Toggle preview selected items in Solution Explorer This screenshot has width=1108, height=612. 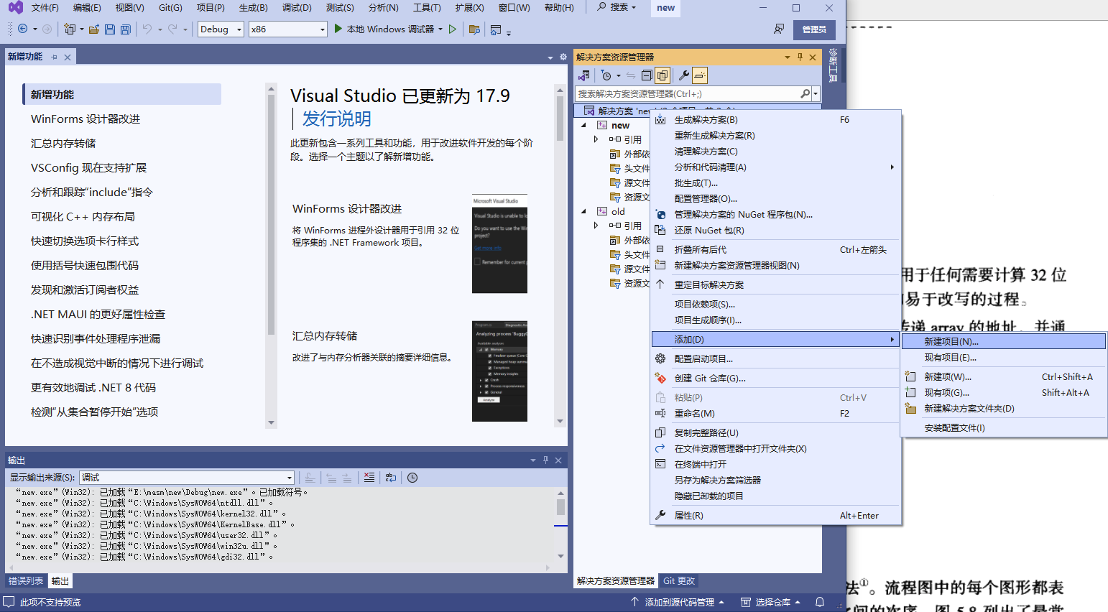coord(700,75)
